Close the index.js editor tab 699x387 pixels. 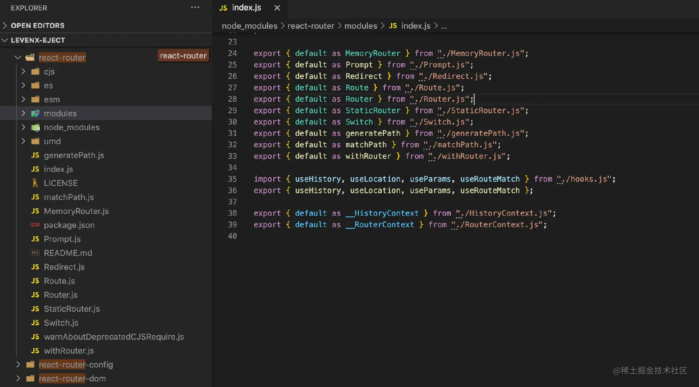coord(277,8)
